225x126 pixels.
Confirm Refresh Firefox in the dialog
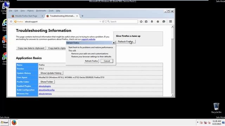pyautogui.click(x=91, y=61)
